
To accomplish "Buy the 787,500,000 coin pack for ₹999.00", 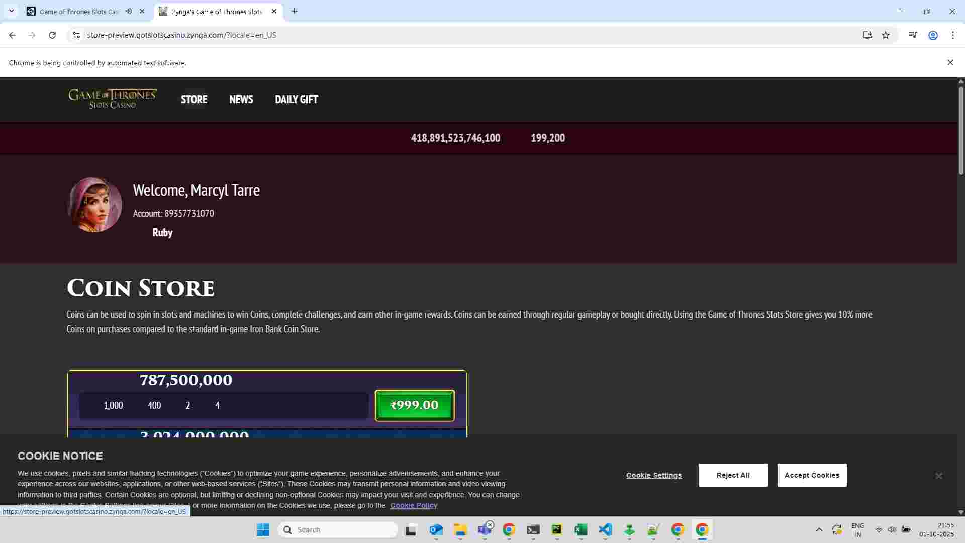I will pyautogui.click(x=415, y=405).
